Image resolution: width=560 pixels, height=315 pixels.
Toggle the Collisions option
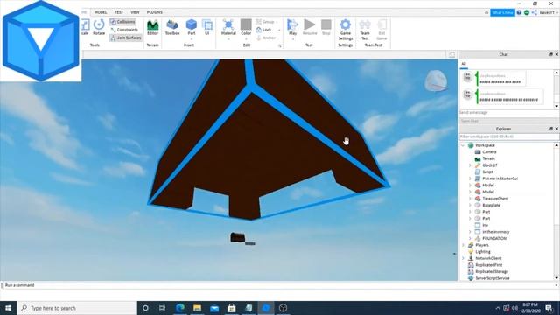tap(122, 22)
